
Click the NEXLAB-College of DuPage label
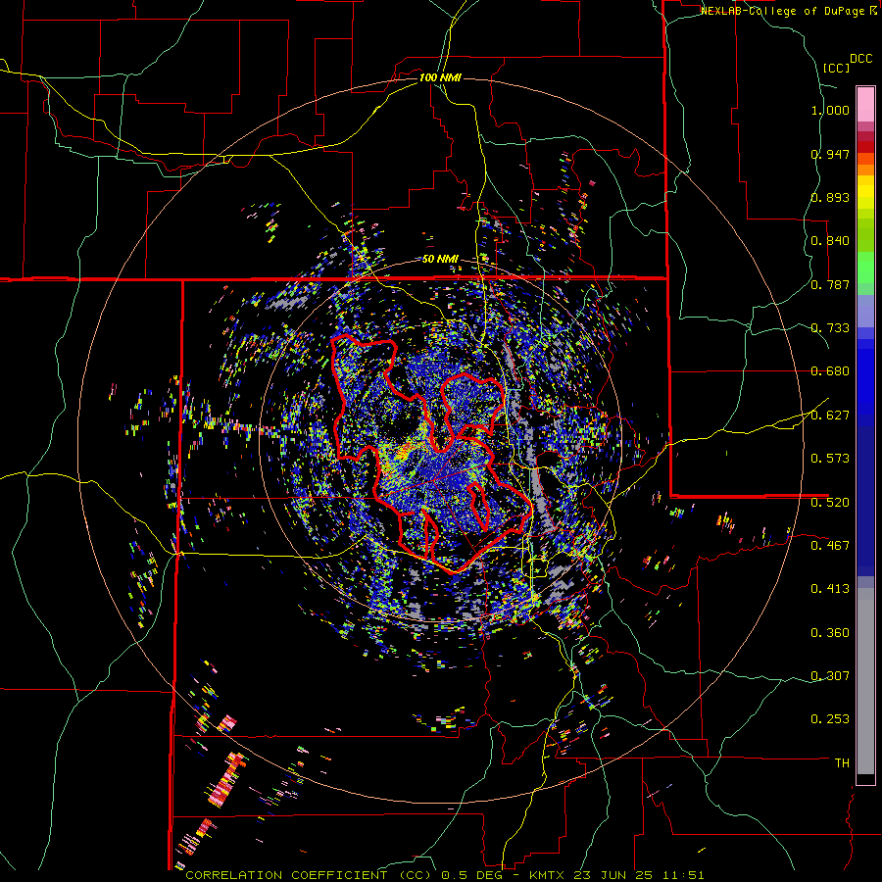pos(782,11)
